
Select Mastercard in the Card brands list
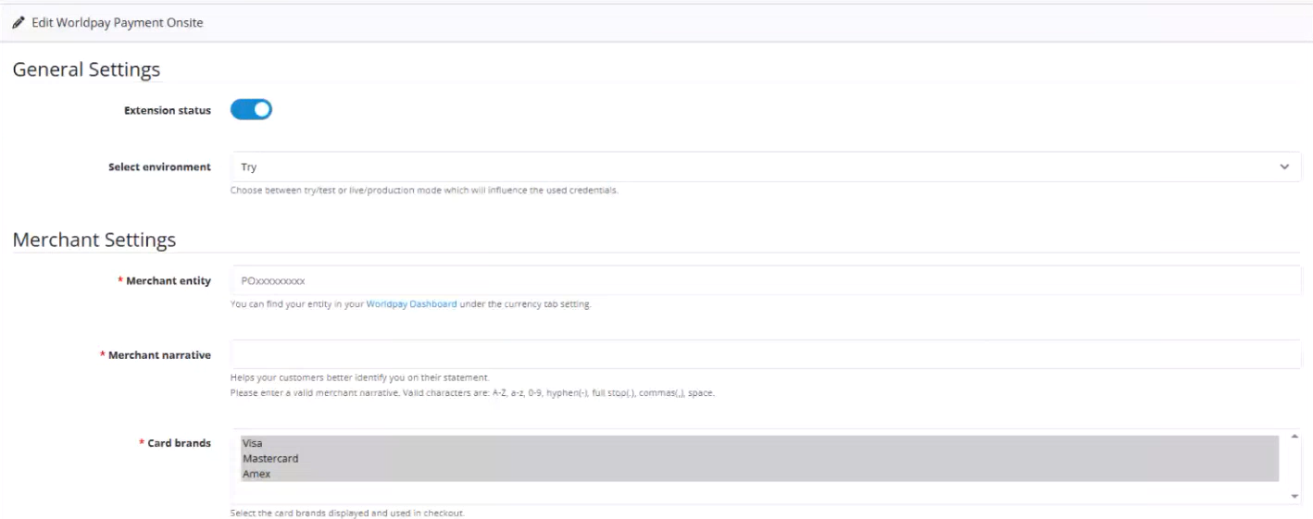pyautogui.click(x=270, y=459)
